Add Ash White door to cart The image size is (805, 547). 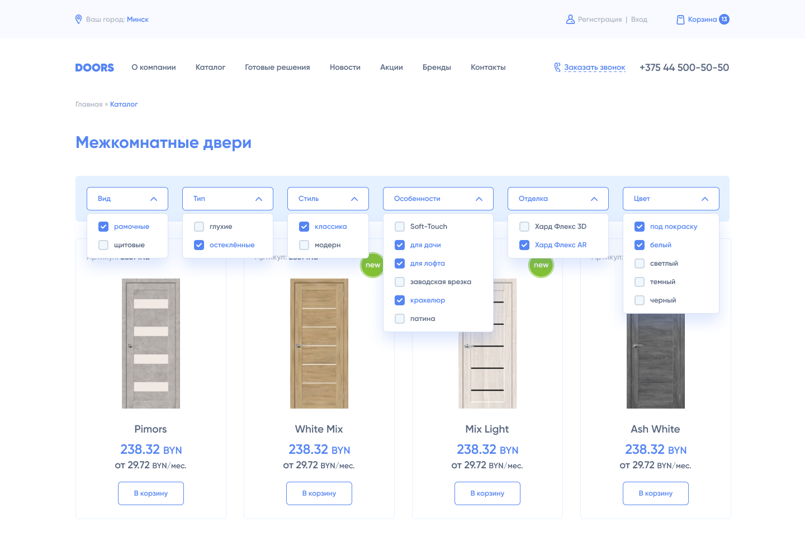[656, 493]
